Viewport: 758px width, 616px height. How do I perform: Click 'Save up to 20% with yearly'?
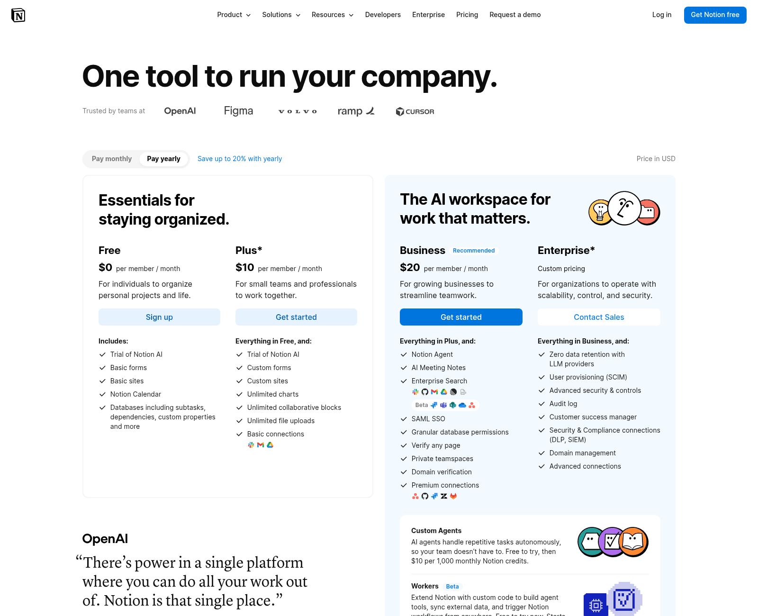point(240,159)
